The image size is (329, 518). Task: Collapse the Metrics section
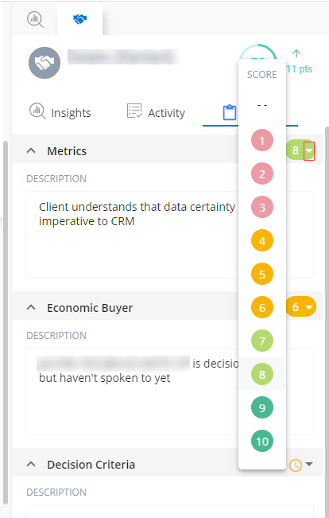coord(31,151)
